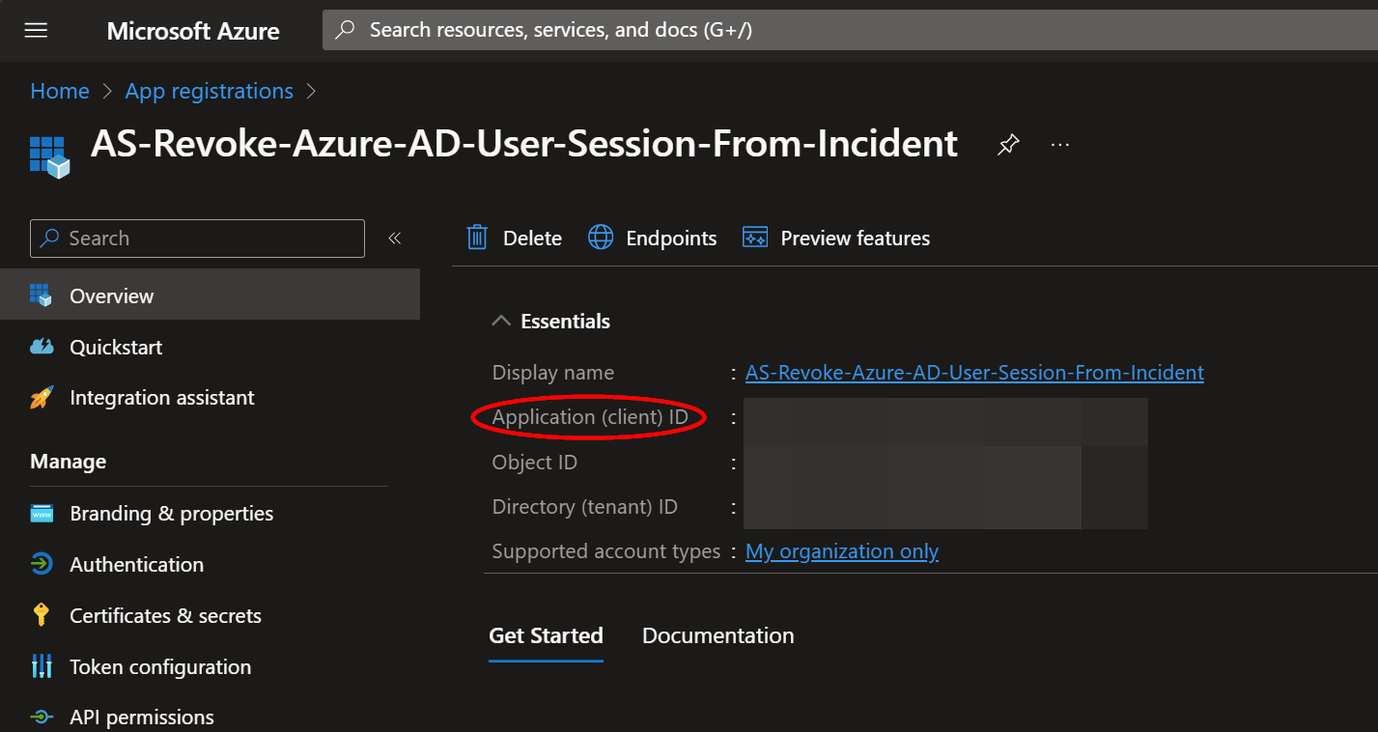The width and height of the screenshot is (1378, 732).
Task: Switch to the Get Started tab
Action: (x=546, y=636)
